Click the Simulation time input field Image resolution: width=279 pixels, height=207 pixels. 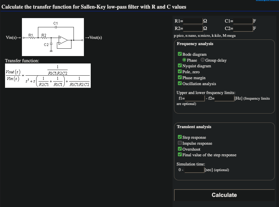click(194, 170)
